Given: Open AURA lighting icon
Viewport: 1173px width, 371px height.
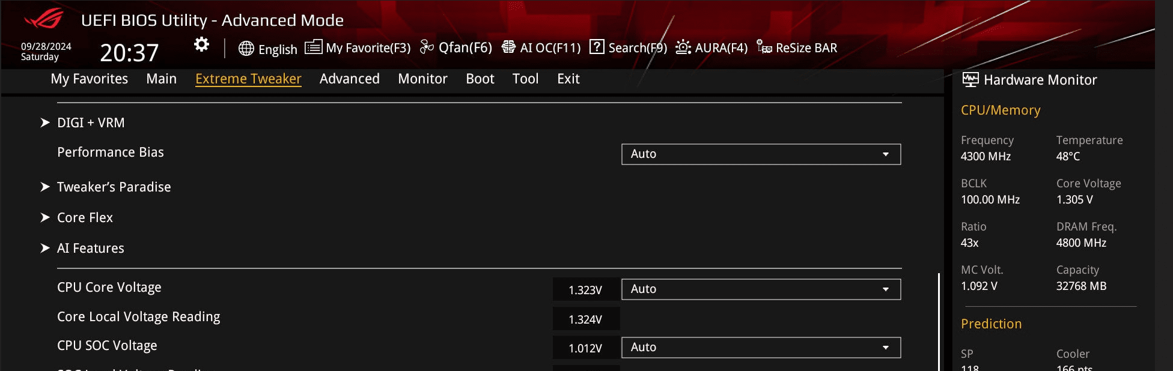Looking at the screenshot, I should tap(683, 47).
